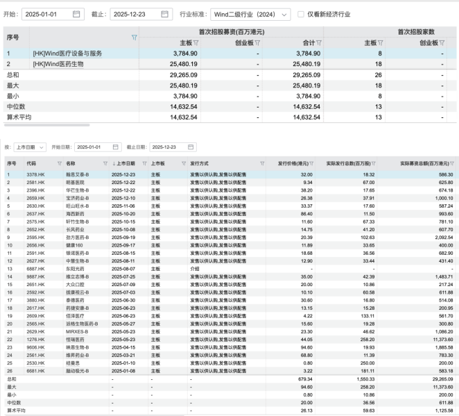The image size is (459, 416).
Task: Open the calendar picker for 截止 date
Action: [x=164, y=14]
